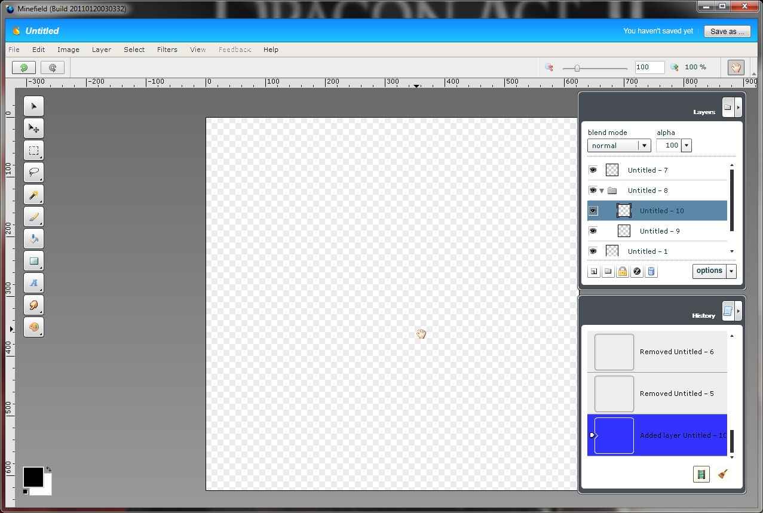The image size is (763, 513).
Task: Select the Paint Bucket fill tool
Action: coord(33,239)
